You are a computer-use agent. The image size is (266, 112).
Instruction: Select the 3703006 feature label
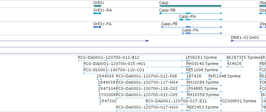pyautogui.click(x=107, y=95)
